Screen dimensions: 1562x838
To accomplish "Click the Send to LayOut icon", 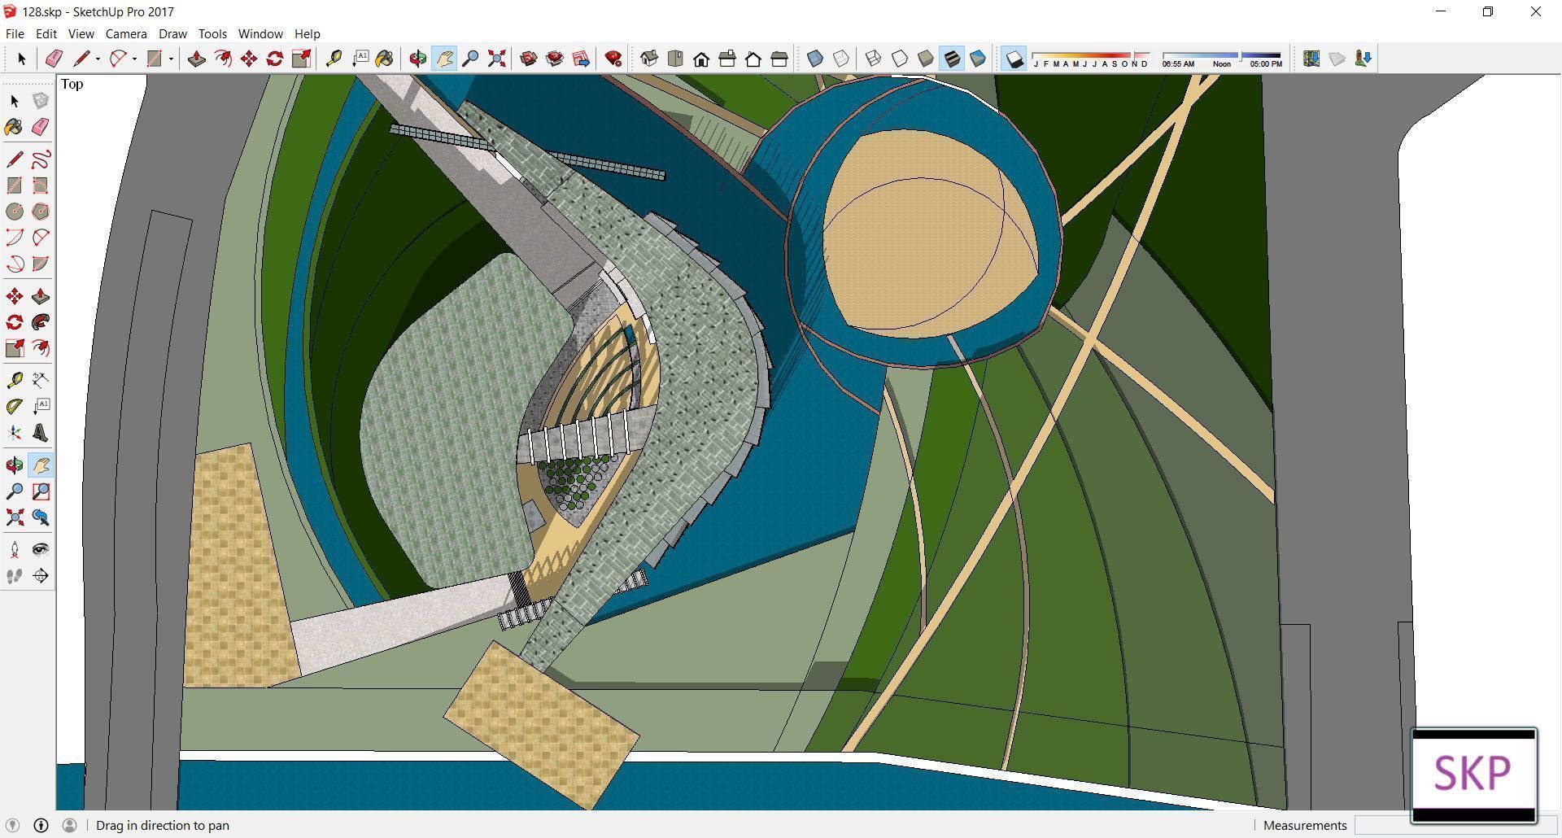I will (x=581, y=59).
